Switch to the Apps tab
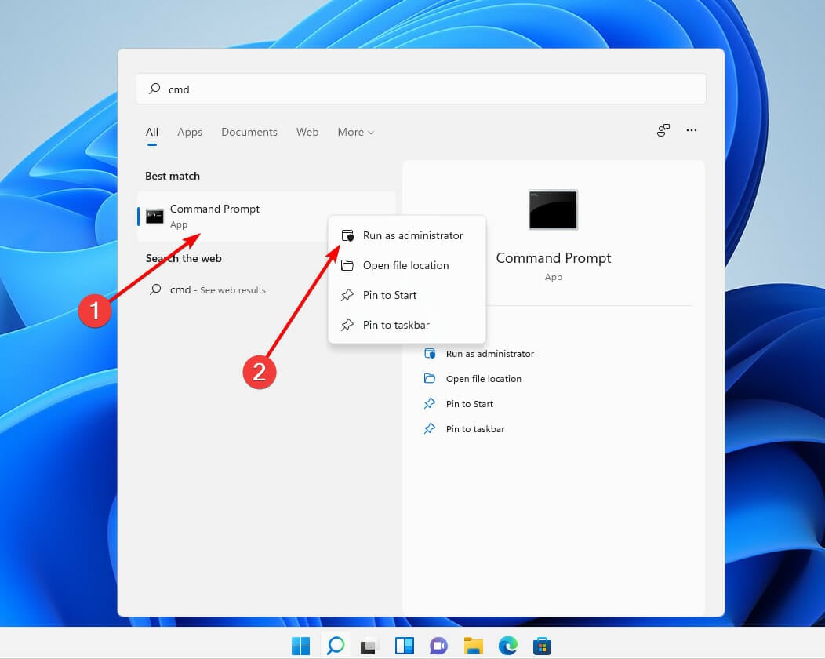Screen dimensions: 825x659 click(x=190, y=132)
